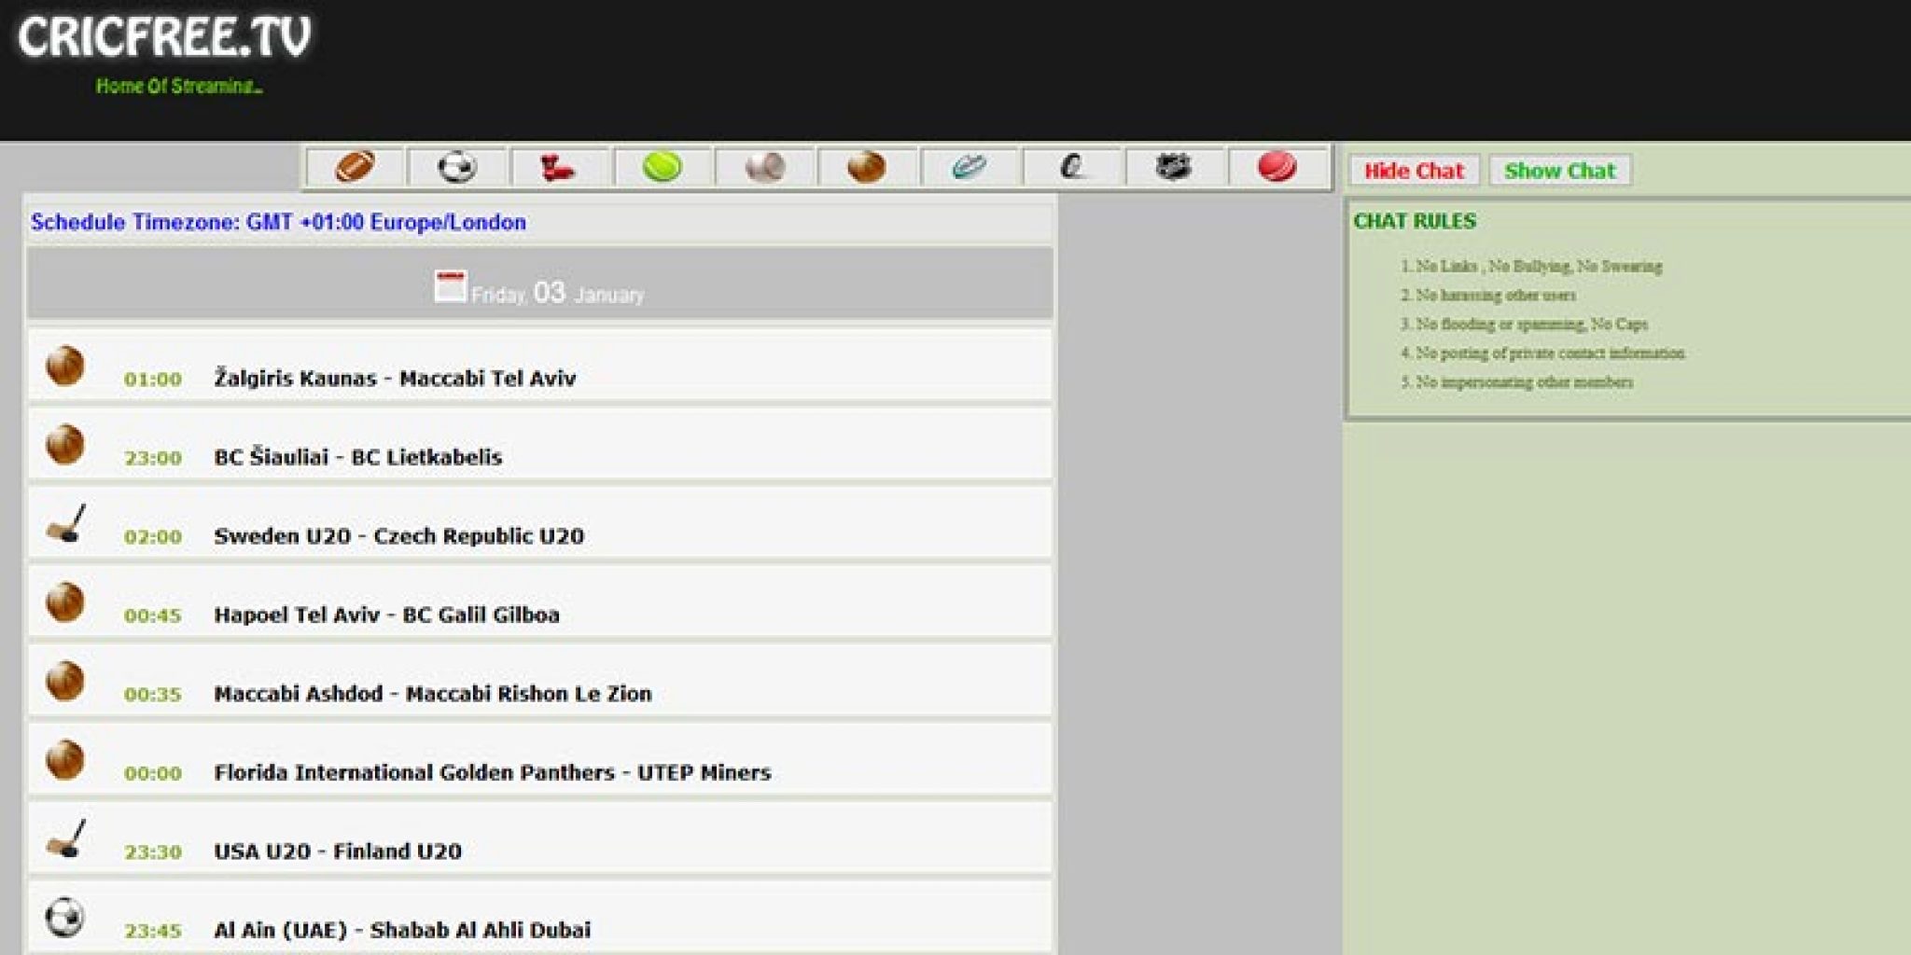The width and height of the screenshot is (1911, 955).
Task: Click the 00:45 time of Hapoel match
Action: coord(153,616)
